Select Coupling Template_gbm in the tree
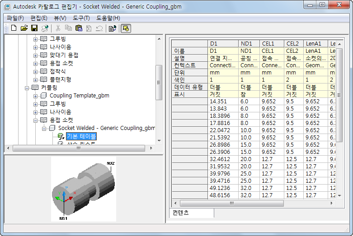Image resolution: width=353 pixels, height=236 pixels. [79, 96]
